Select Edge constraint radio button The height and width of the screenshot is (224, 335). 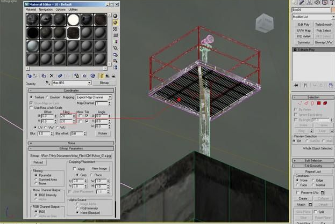313,181
